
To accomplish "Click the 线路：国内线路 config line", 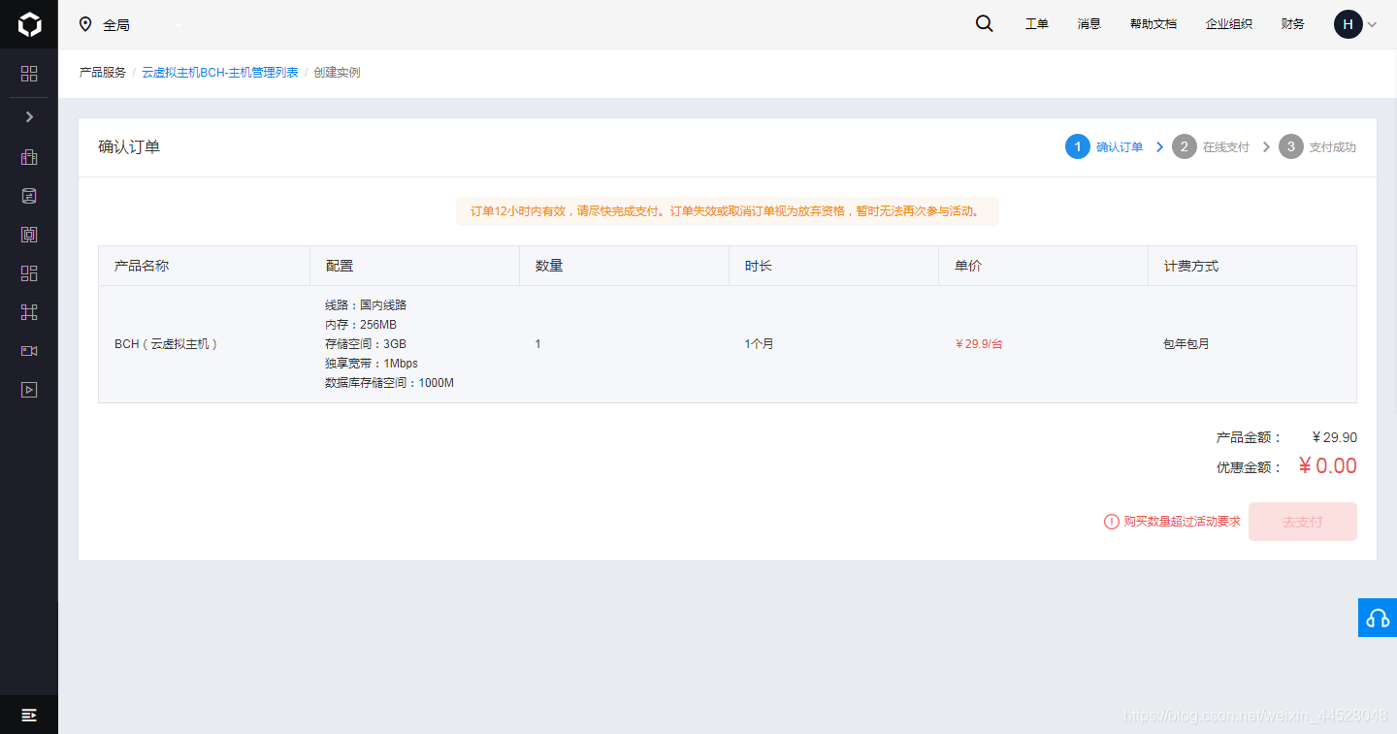I will tap(366, 305).
